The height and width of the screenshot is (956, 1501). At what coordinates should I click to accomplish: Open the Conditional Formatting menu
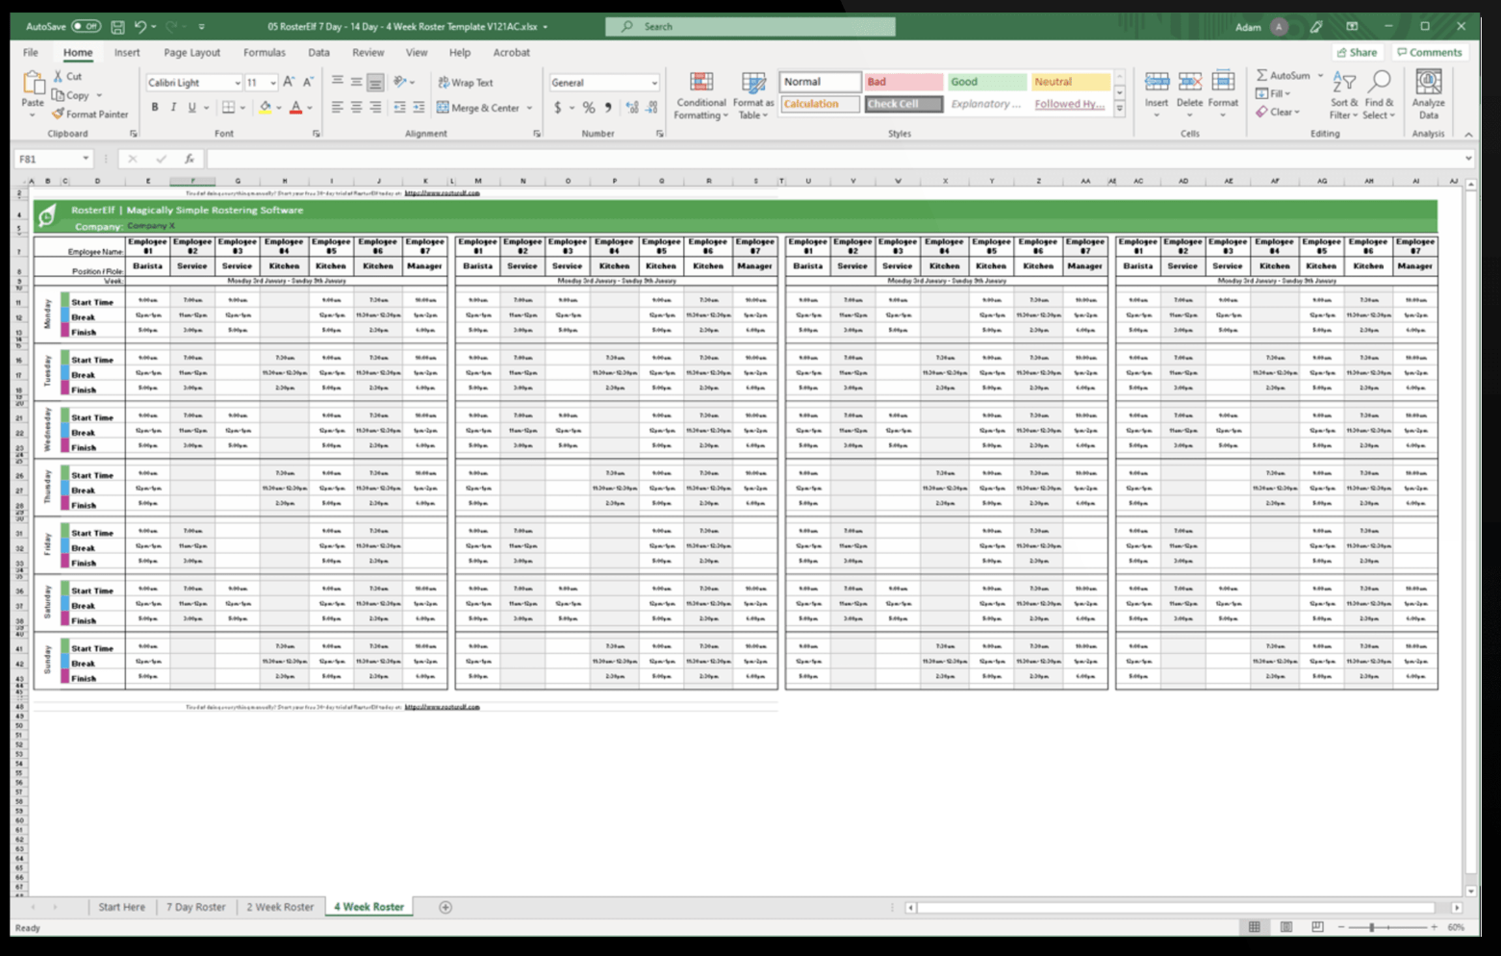700,93
